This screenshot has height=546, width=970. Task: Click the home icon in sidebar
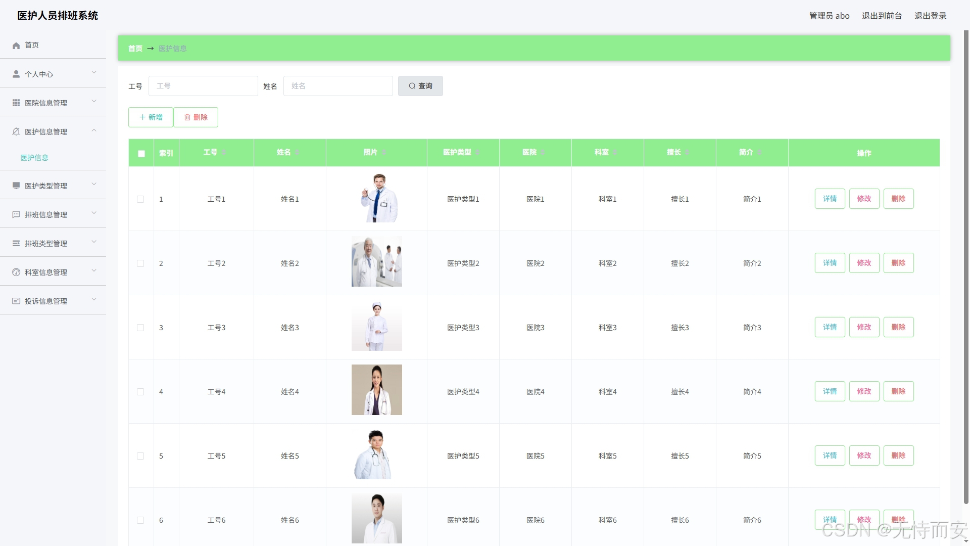click(16, 45)
